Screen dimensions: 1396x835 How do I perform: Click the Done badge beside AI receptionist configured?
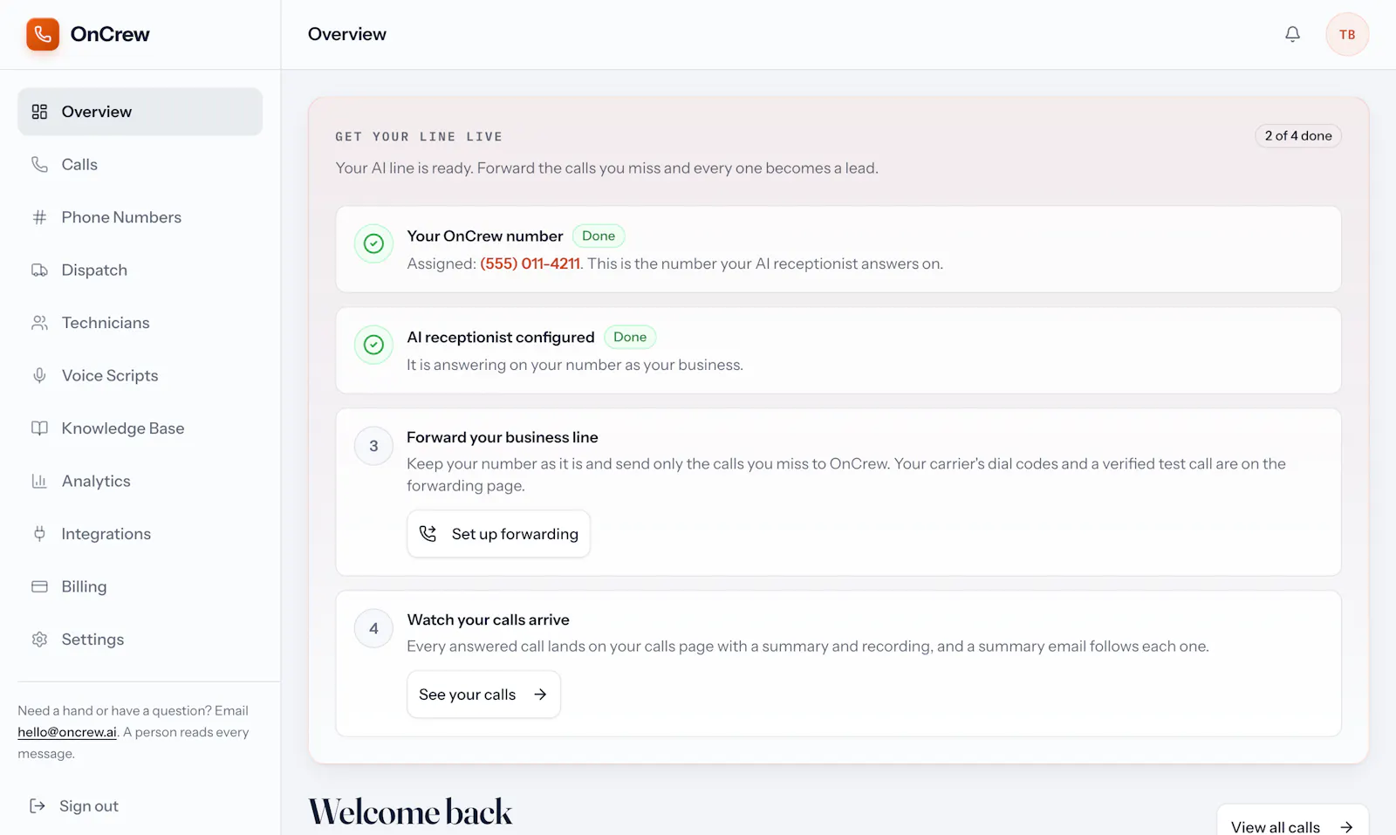[x=630, y=337]
